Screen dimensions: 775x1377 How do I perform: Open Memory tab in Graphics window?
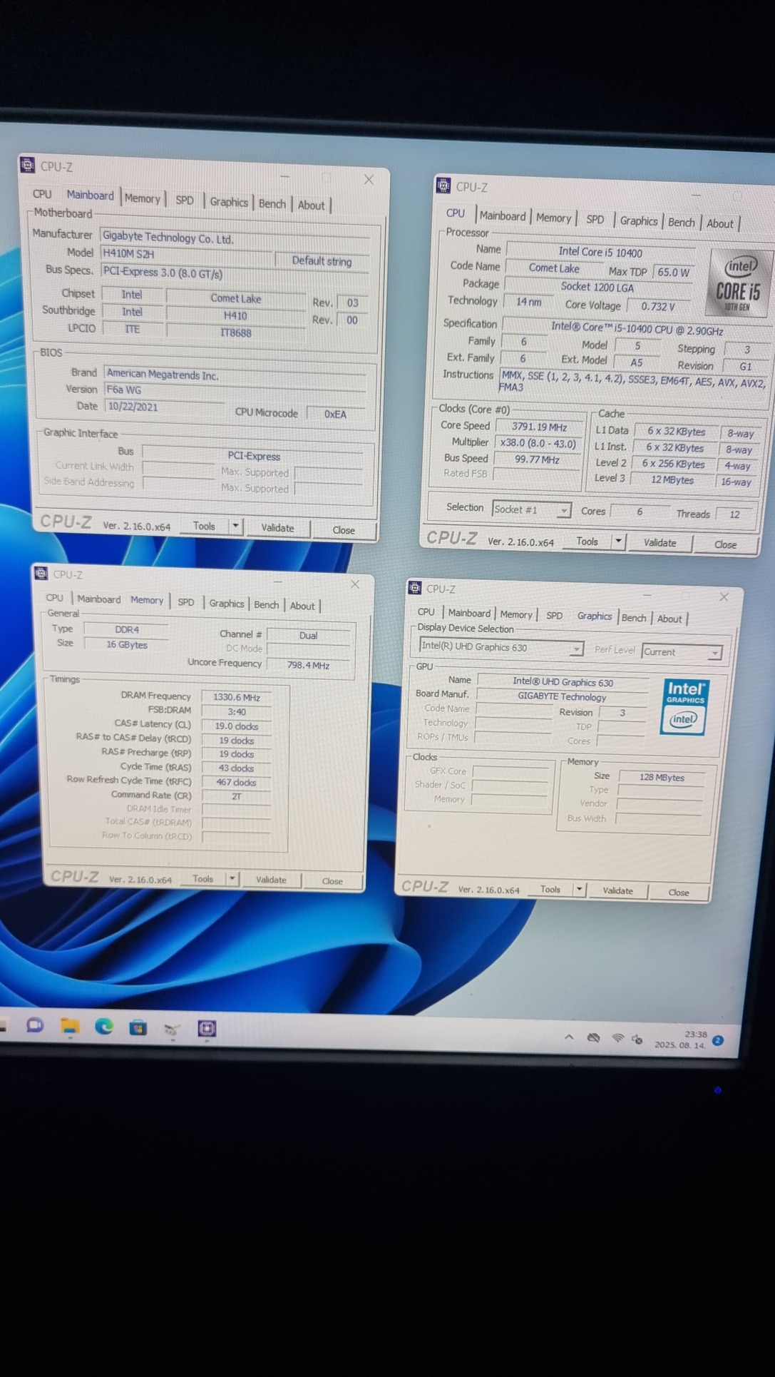click(516, 614)
